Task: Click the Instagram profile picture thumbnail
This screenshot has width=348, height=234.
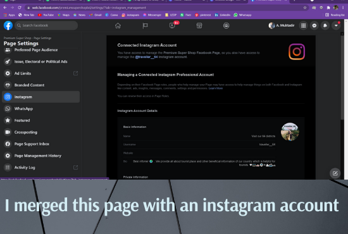Action: [x=290, y=132]
